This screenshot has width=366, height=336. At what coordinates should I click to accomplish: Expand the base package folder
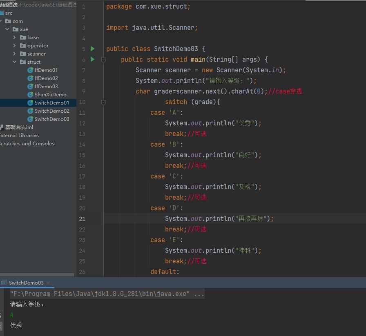pyautogui.click(x=14, y=37)
